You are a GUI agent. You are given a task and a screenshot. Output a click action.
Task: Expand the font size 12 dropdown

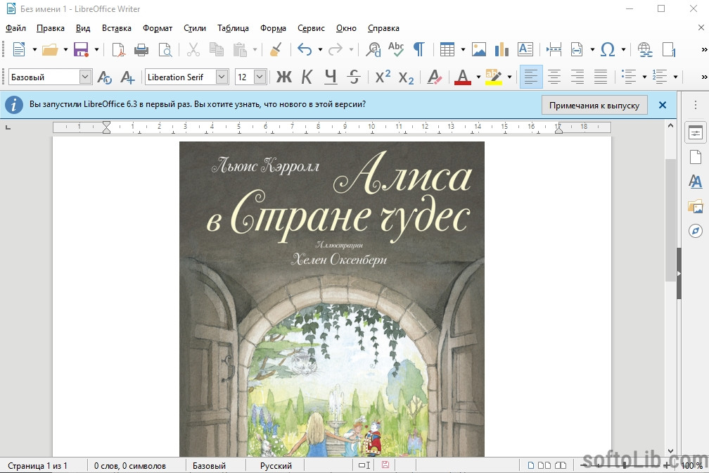260,77
